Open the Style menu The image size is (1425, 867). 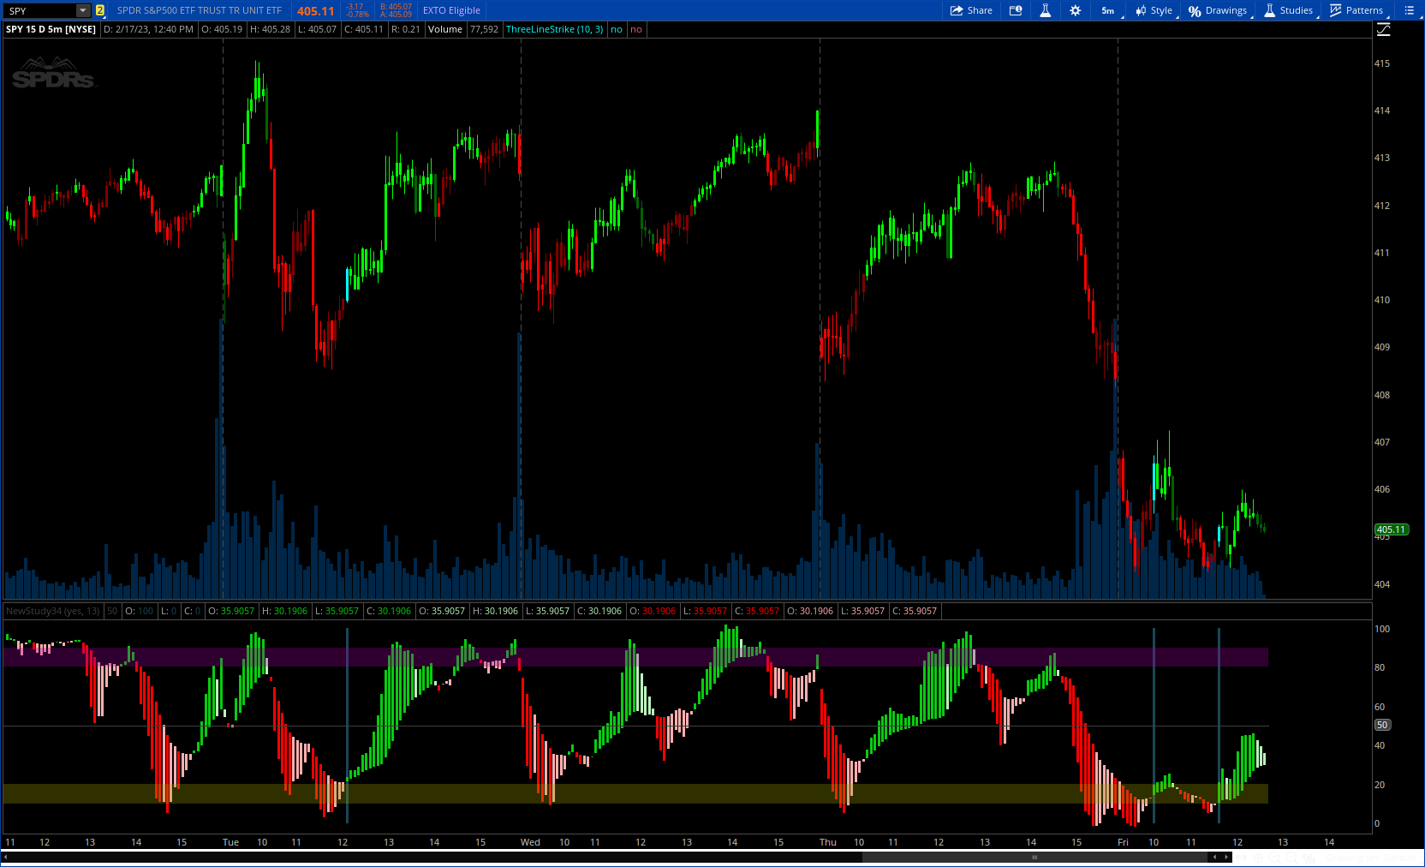(x=1154, y=10)
